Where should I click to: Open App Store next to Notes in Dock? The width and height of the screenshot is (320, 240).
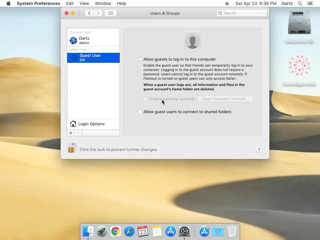tap(170, 232)
